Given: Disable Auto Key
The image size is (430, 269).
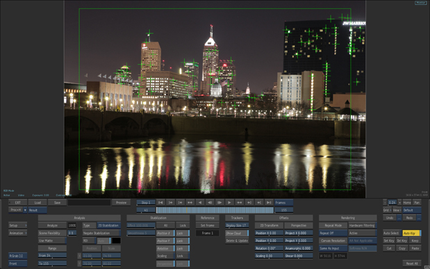Looking at the screenshot, I should 412,233.
